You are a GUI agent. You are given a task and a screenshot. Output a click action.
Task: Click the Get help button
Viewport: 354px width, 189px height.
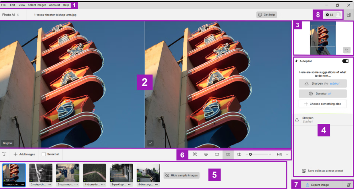click(x=267, y=15)
